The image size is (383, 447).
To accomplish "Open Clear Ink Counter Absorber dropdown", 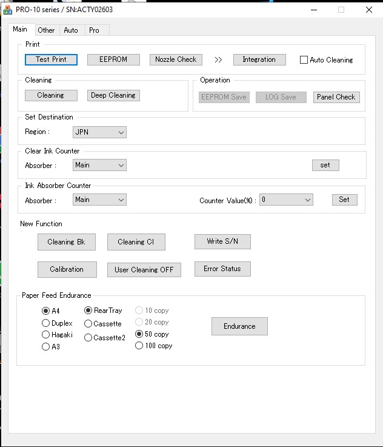I will (99, 165).
